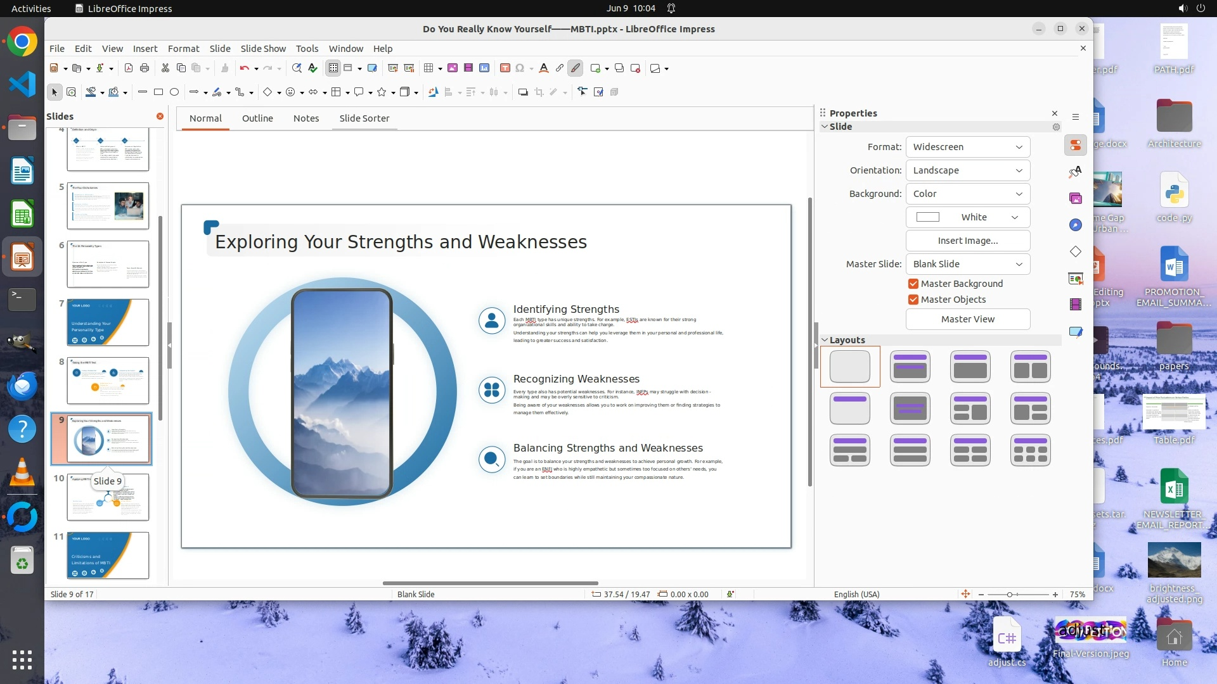Click the Export as PDF icon

[x=129, y=68]
